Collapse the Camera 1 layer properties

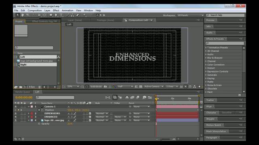[x=29, y=107]
